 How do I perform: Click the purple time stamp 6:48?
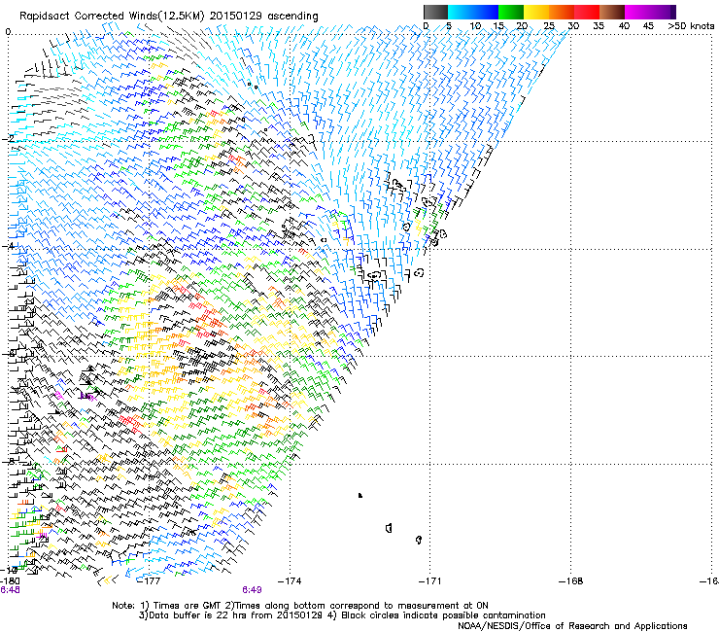point(10,590)
